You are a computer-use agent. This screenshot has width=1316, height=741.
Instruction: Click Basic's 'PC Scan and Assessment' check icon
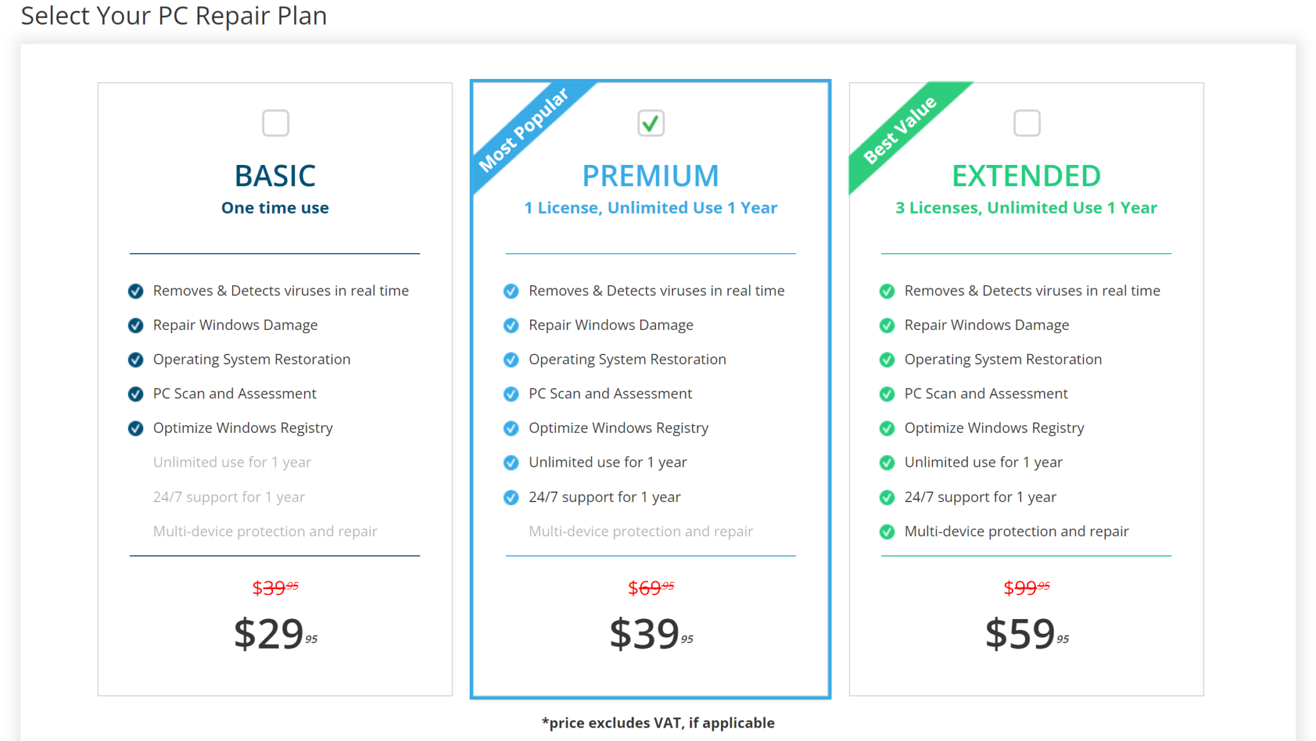click(136, 394)
